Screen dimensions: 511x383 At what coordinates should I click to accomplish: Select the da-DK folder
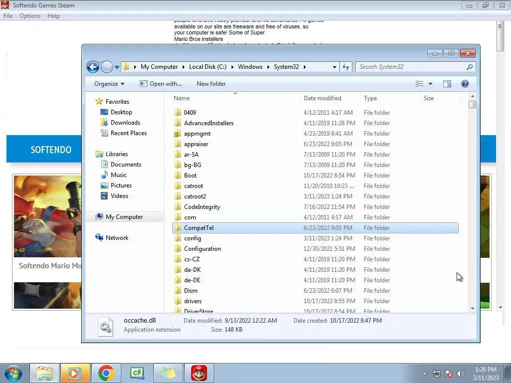(x=315, y=270)
